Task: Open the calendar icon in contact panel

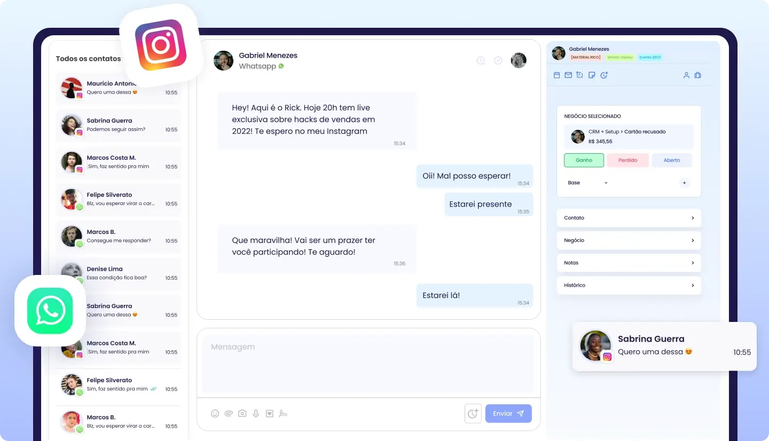Action: (x=556, y=75)
